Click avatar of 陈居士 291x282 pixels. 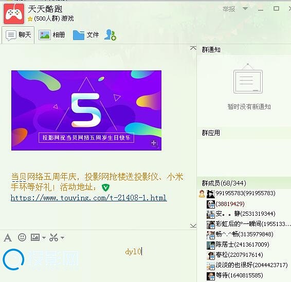pyautogui.click(x=211, y=245)
